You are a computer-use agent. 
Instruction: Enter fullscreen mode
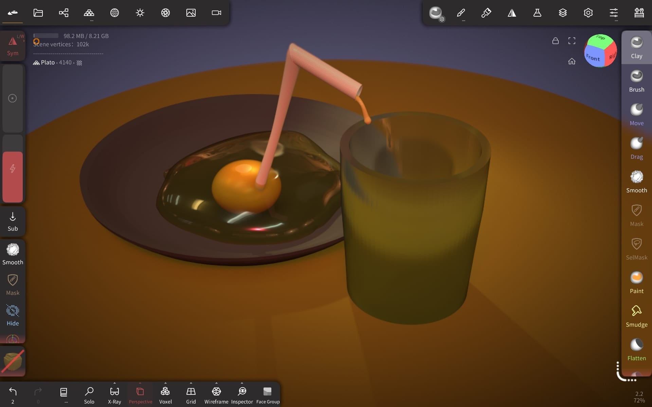click(x=572, y=41)
